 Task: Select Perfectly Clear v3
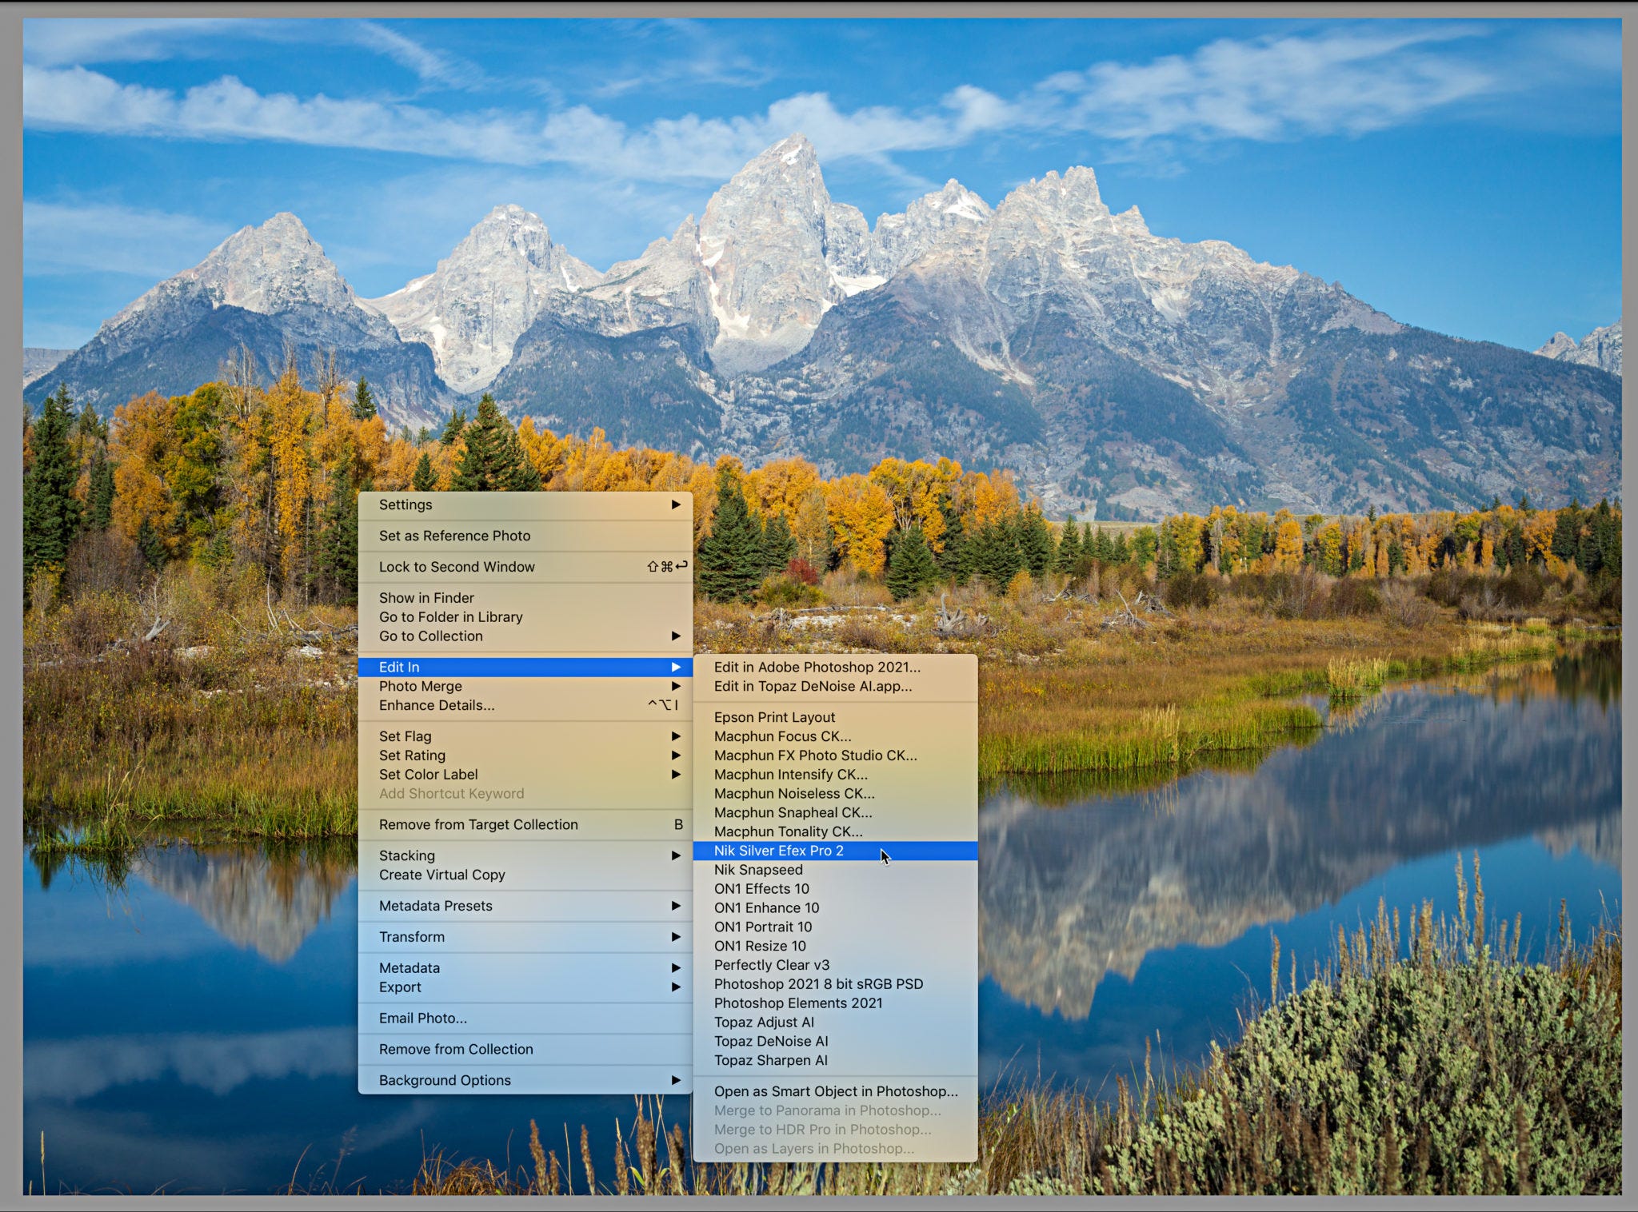coord(835,965)
